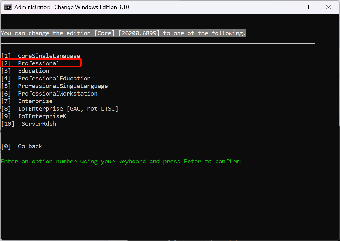Click the highlighted Professional option
Image resolution: width=340 pixels, height=241 pixels.
coord(38,63)
